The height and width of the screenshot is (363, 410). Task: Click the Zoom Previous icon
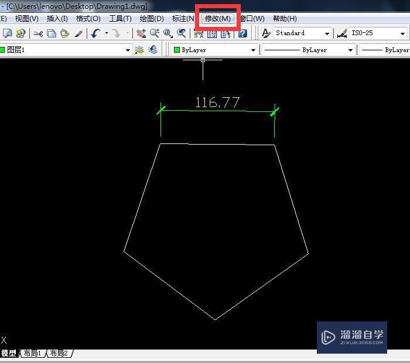181,33
